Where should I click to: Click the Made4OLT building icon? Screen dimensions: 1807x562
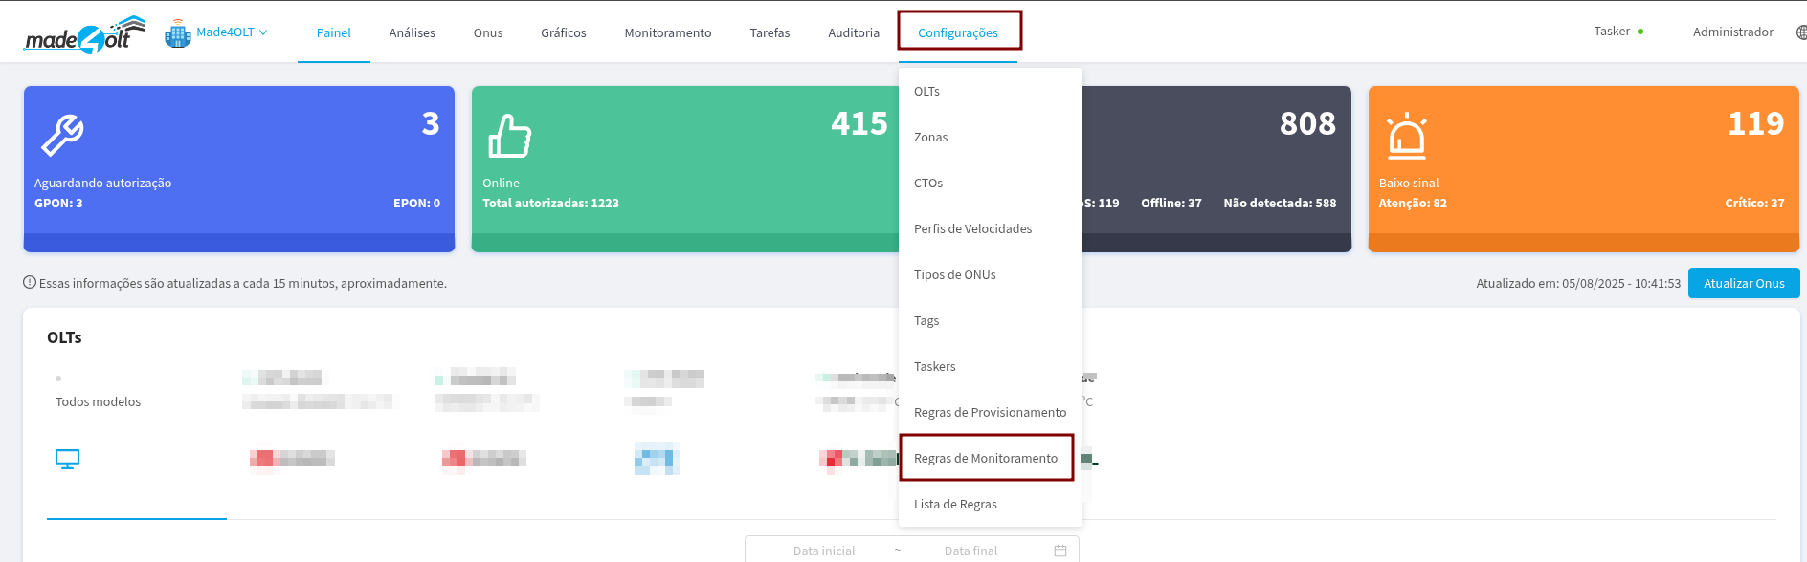tap(178, 34)
